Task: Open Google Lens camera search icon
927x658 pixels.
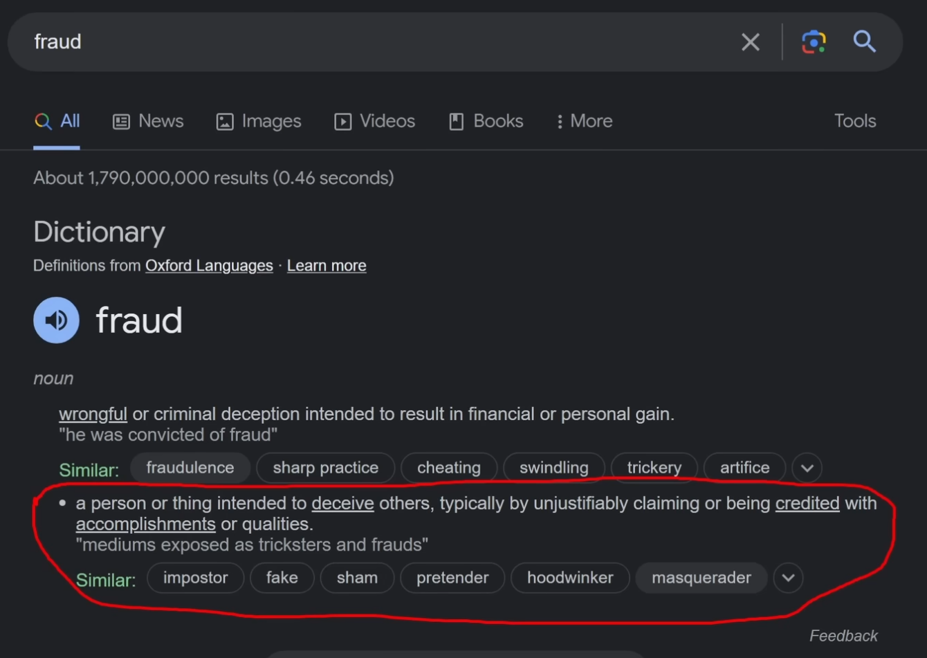Action: coord(814,42)
